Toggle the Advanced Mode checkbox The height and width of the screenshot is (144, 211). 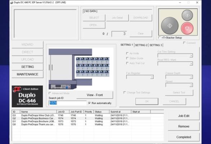pos(50,93)
